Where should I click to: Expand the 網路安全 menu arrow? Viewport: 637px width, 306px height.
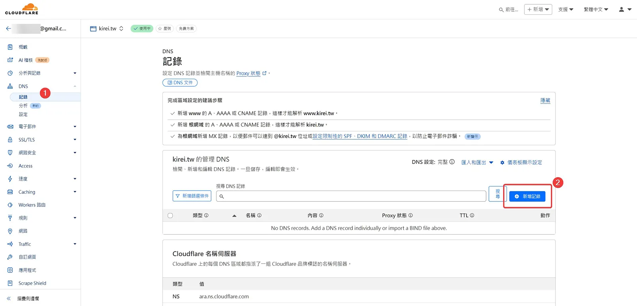coord(75,153)
